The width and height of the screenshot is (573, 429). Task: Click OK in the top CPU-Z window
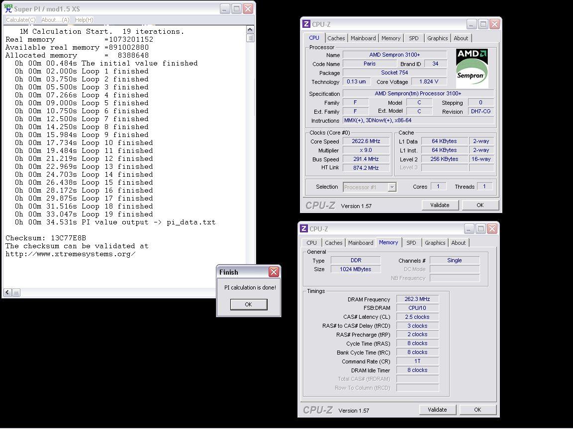[x=480, y=205]
